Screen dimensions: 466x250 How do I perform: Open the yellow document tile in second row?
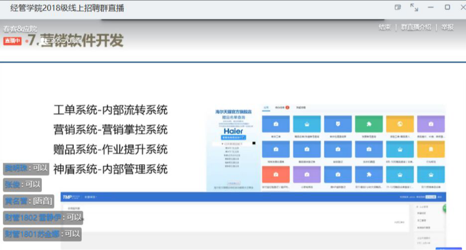[x=430, y=149]
